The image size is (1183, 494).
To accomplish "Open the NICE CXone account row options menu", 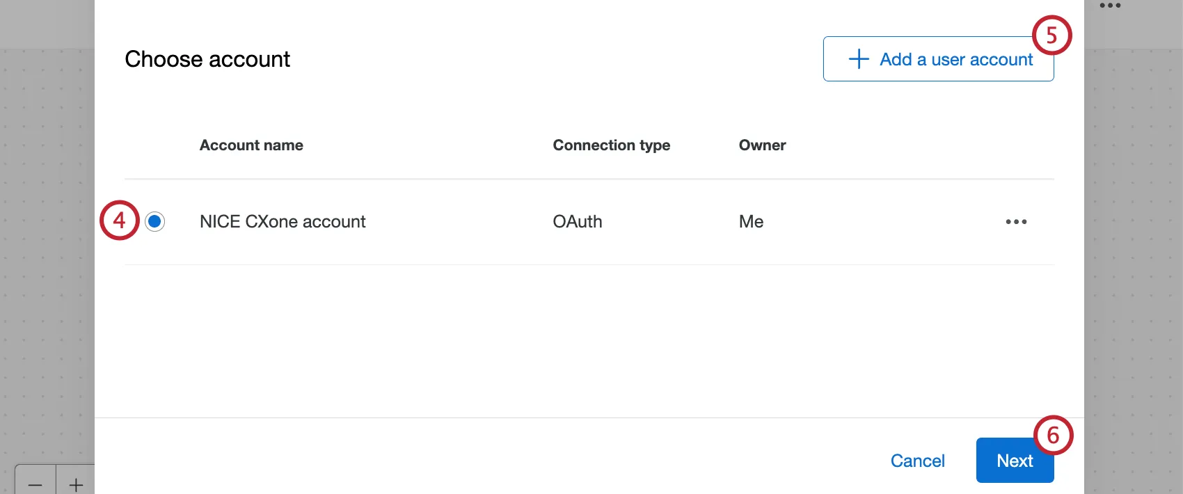I will [x=1016, y=222].
